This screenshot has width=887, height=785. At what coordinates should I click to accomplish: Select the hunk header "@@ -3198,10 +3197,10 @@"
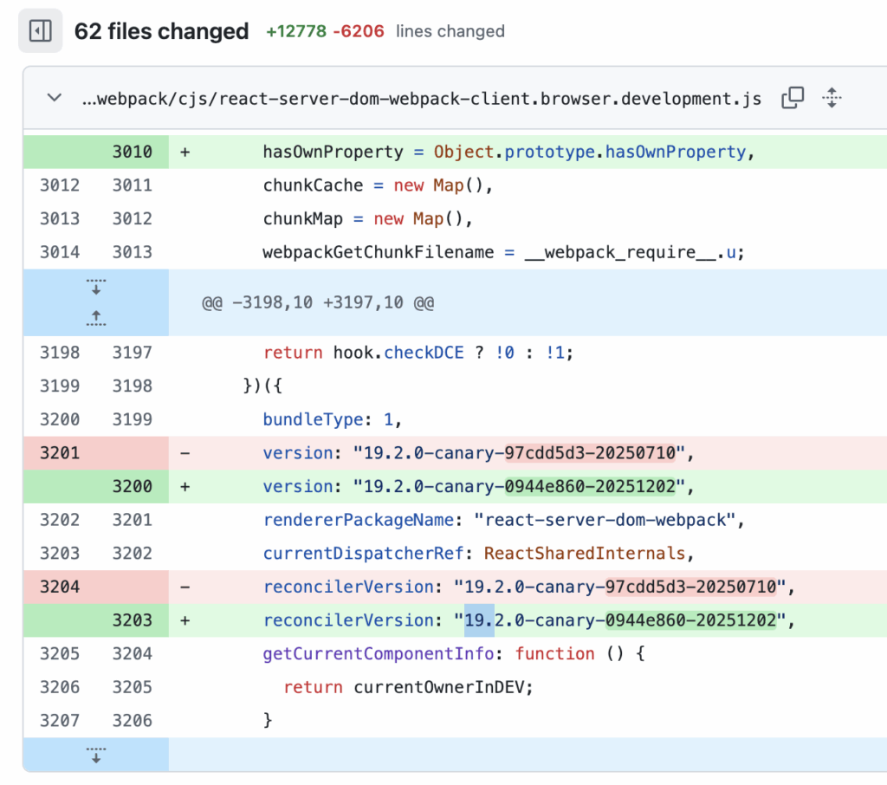tap(317, 303)
